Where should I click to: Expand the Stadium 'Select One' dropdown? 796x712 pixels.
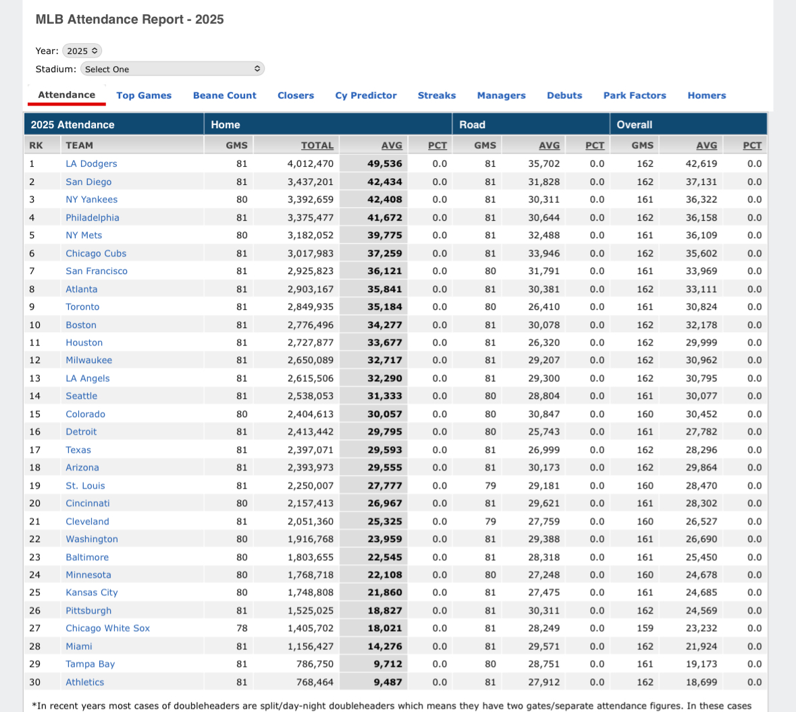pos(172,69)
